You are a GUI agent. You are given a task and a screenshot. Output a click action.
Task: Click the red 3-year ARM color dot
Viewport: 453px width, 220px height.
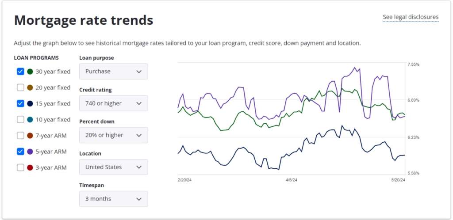(30, 167)
